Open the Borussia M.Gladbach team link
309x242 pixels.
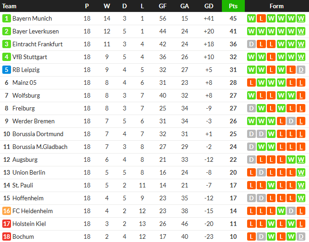[40, 147]
